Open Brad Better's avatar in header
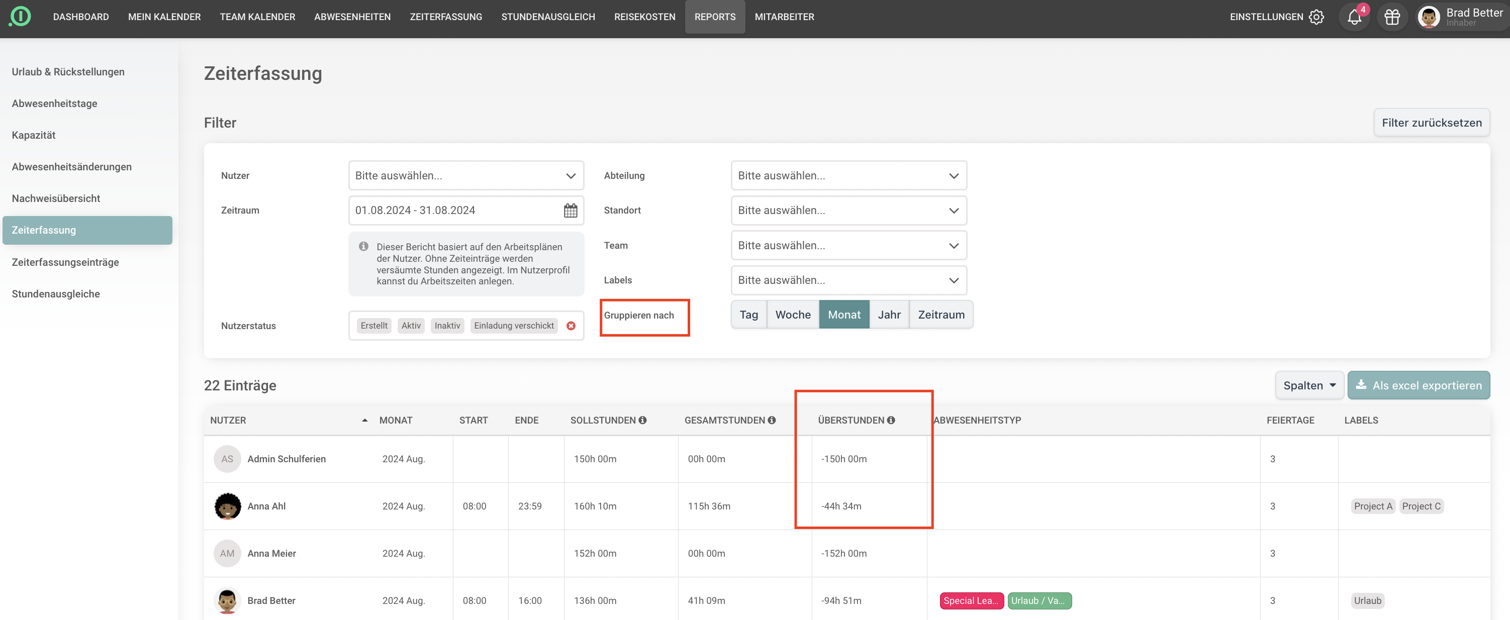Viewport: 1510px width, 620px height. tap(1429, 17)
